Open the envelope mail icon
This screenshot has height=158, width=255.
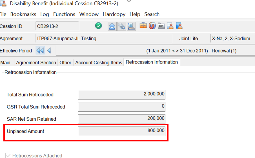(112, 26)
